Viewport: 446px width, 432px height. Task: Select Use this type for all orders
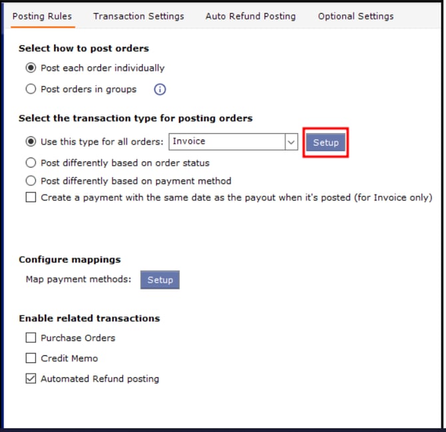point(30,142)
